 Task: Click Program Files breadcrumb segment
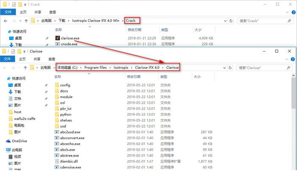coord(95,67)
